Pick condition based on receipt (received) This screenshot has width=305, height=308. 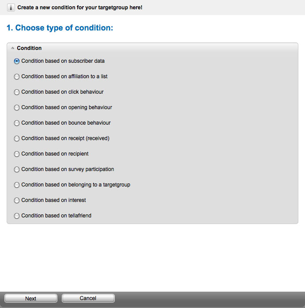(17, 138)
